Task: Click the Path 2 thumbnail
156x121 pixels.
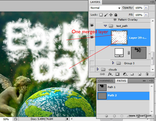Action: (102, 96)
